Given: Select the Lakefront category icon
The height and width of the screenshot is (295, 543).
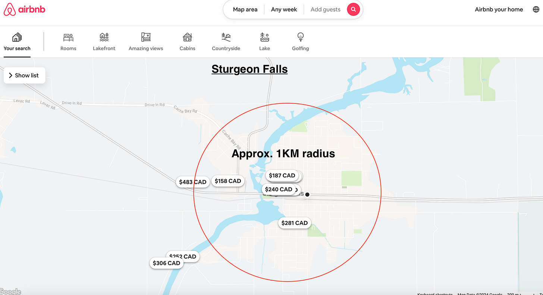Looking at the screenshot, I should point(104,37).
